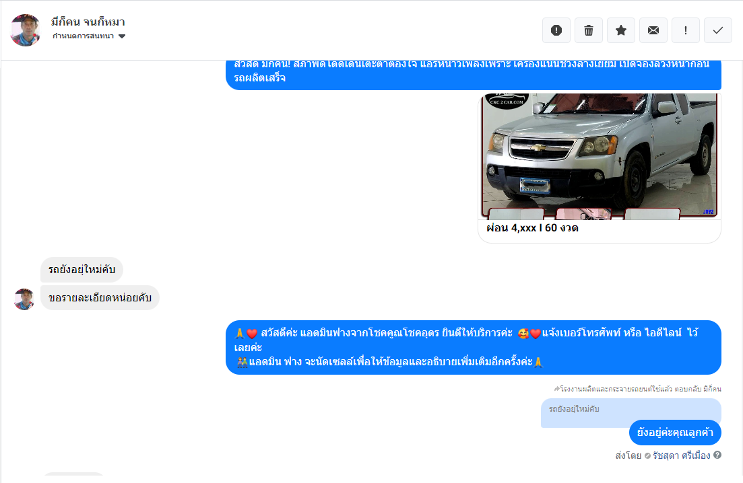Select customer message รถยังอยู่ใหม่คับ bubble
The width and height of the screenshot is (743, 483).
(82, 270)
